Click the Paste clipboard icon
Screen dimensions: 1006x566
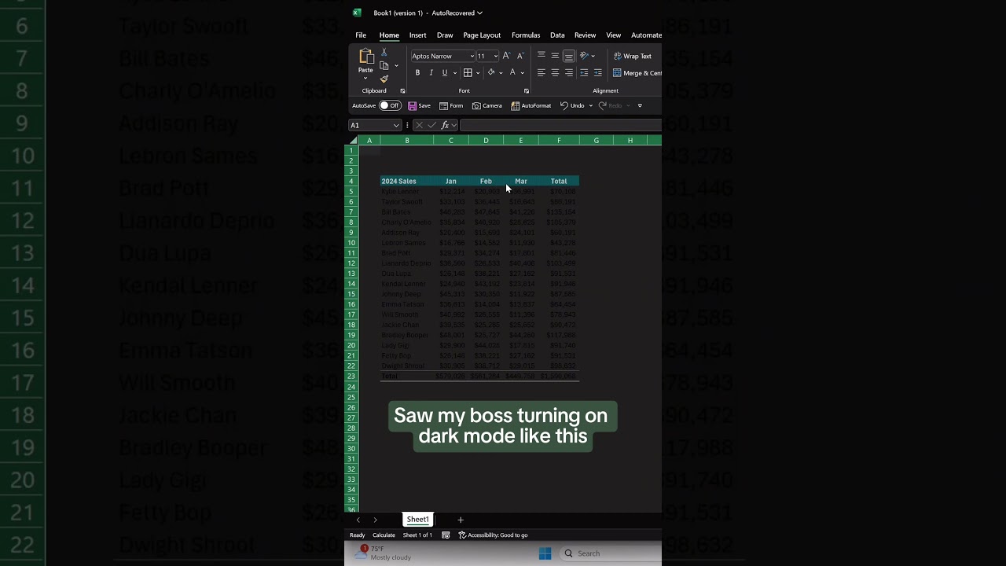point(366,56)
